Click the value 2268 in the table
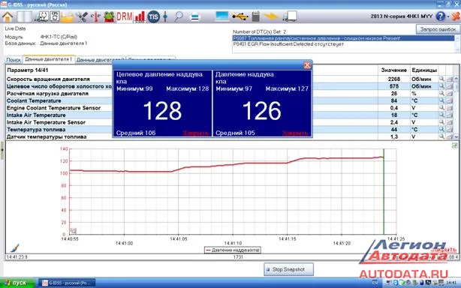 [393, 79]
